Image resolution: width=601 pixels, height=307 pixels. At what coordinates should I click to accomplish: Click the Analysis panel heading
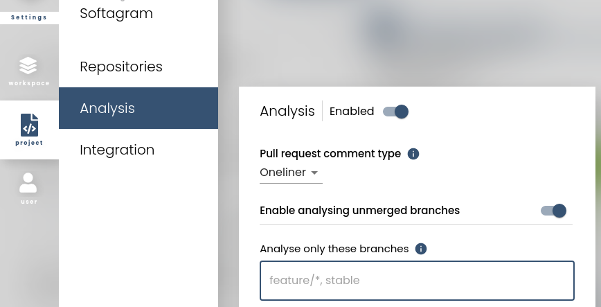[287, 111]
